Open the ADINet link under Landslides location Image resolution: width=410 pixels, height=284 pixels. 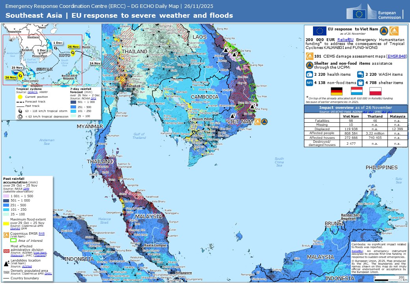[x=27, y=267]
